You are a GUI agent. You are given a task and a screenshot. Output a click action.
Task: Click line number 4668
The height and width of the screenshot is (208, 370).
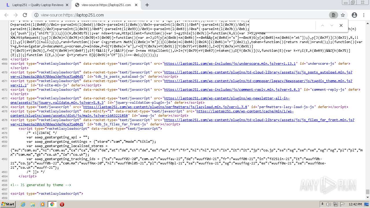[x=4, y=59]
